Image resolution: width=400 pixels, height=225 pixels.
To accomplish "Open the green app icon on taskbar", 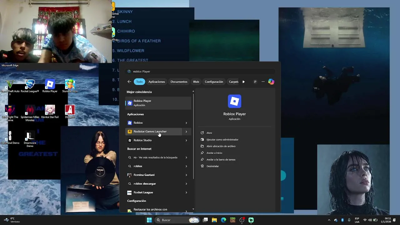I will coord(251,220).
